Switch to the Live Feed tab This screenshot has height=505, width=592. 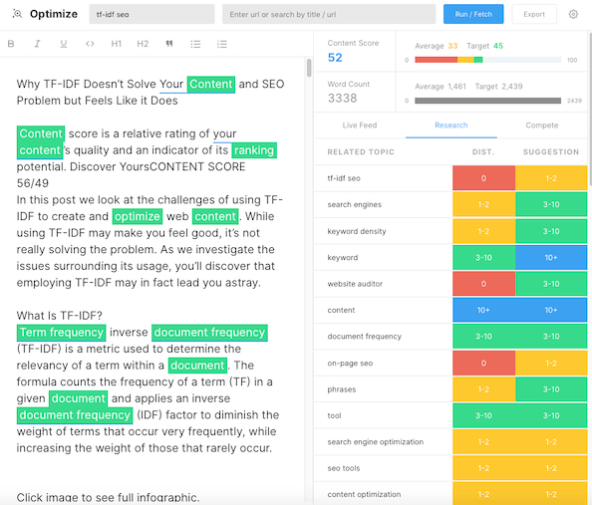tap(360, 126)
